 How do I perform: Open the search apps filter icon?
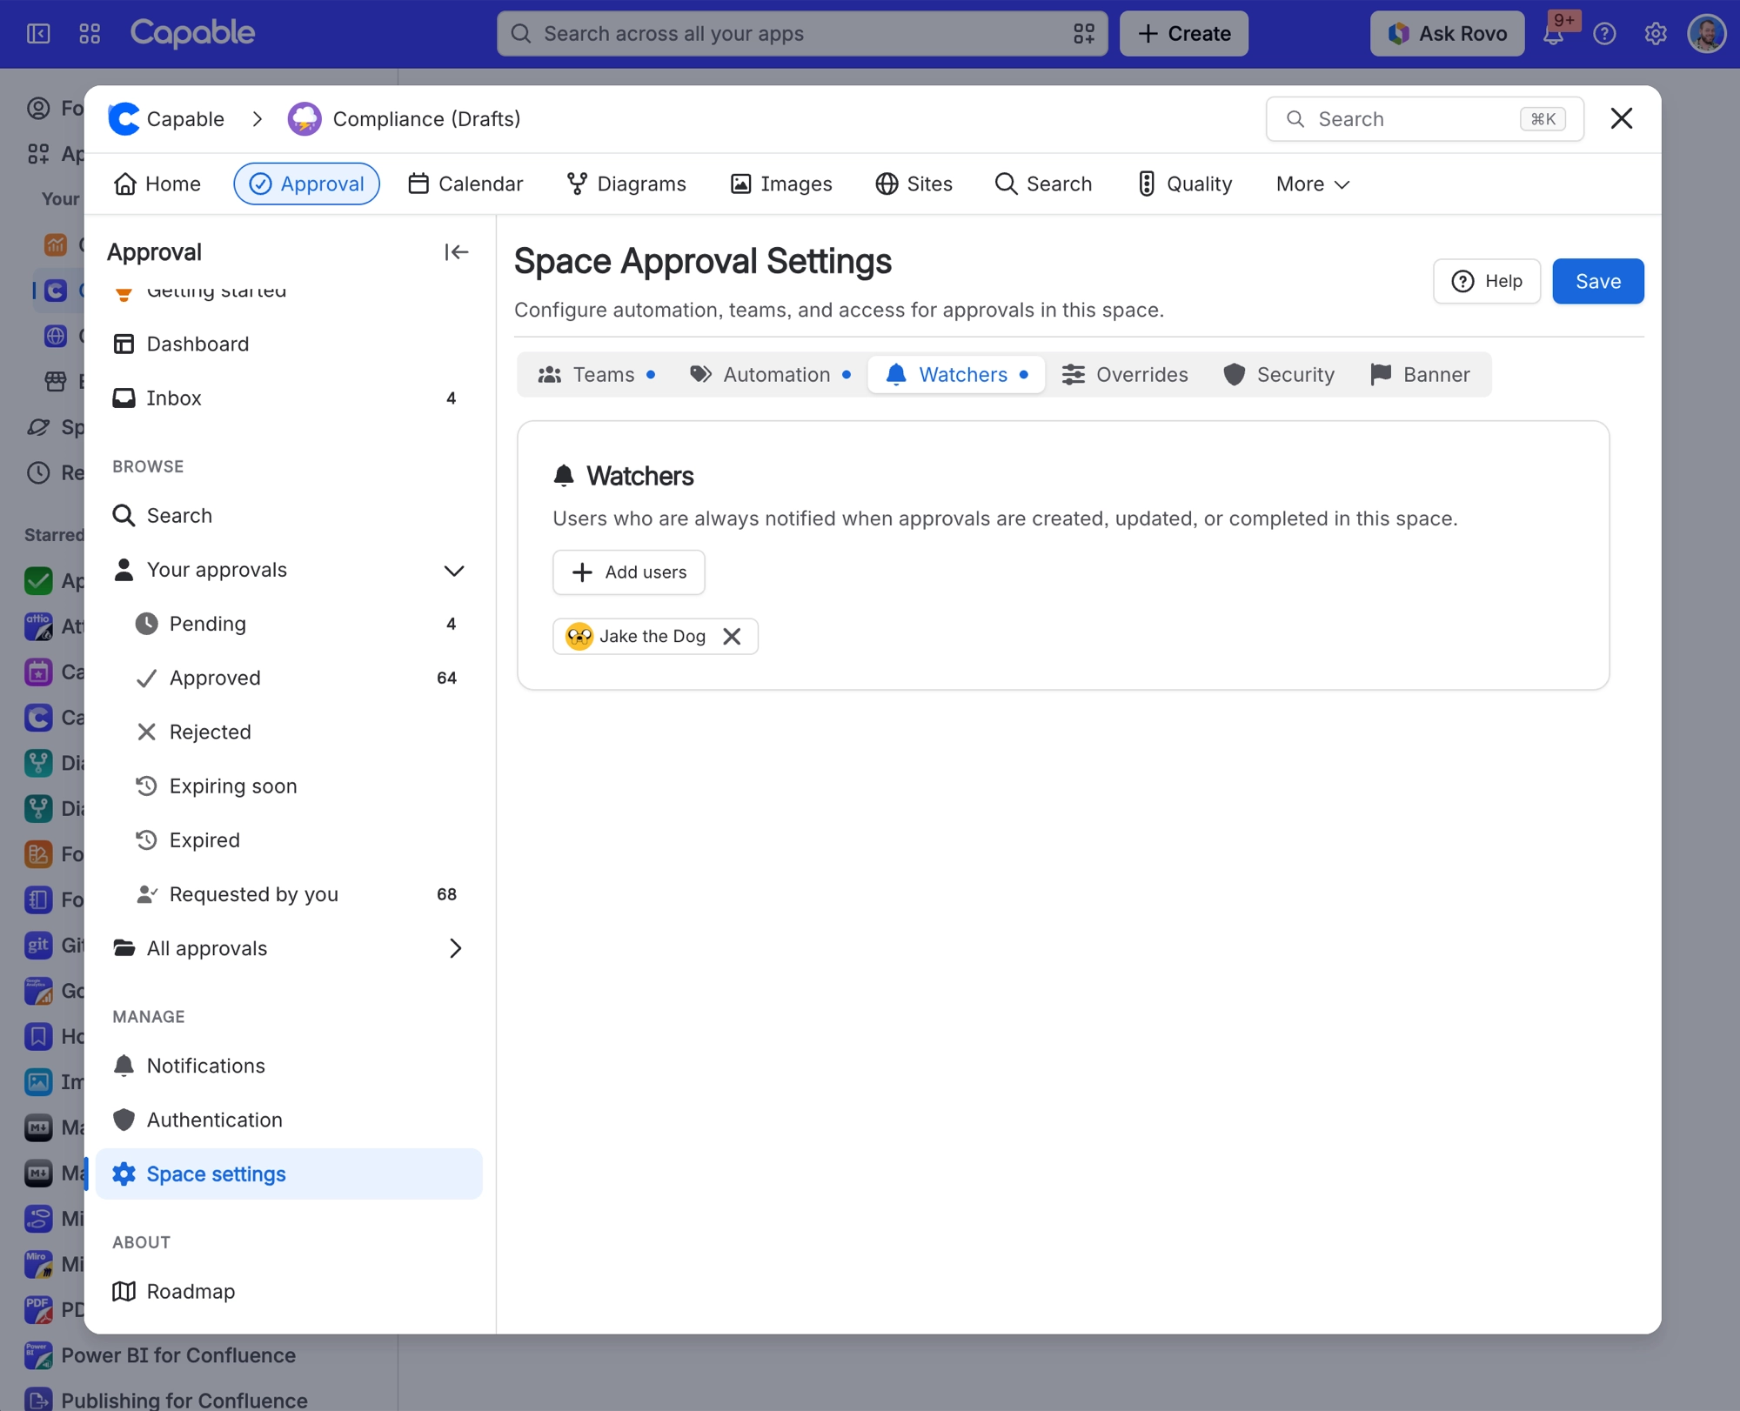1084,34
